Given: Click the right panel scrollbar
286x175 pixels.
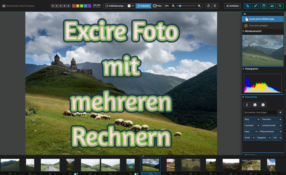Looking at the screenshot, I should (x=285, y=34).
